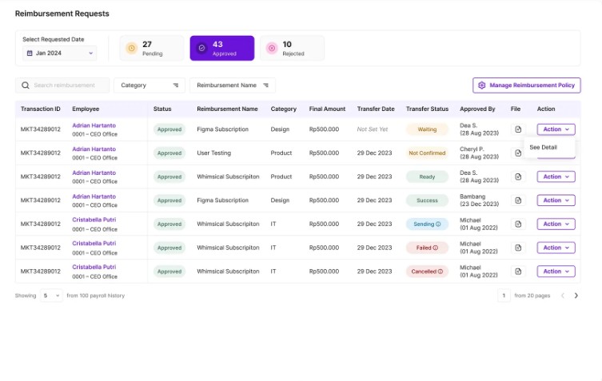This screenshot has width=602, height=381.
Task: Open the file icon in the Cancelled row
Action: tap(518, 272)
